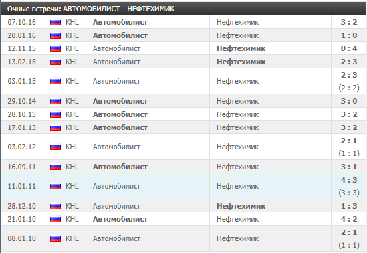Image resolution: width=367 pixels, height=253 pixels.
Task: Click the date 16.09.11
Action: tap(21, 167)
